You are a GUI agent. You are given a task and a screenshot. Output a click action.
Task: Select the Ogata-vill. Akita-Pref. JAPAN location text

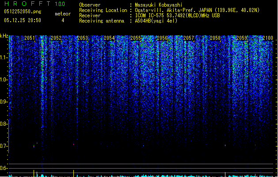(197, 10)
